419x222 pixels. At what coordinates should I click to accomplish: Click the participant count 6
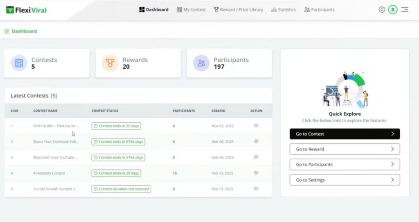pos(173,126)
